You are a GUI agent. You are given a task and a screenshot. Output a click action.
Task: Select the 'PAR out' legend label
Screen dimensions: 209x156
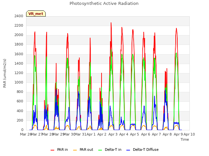[x=86, y=149]
